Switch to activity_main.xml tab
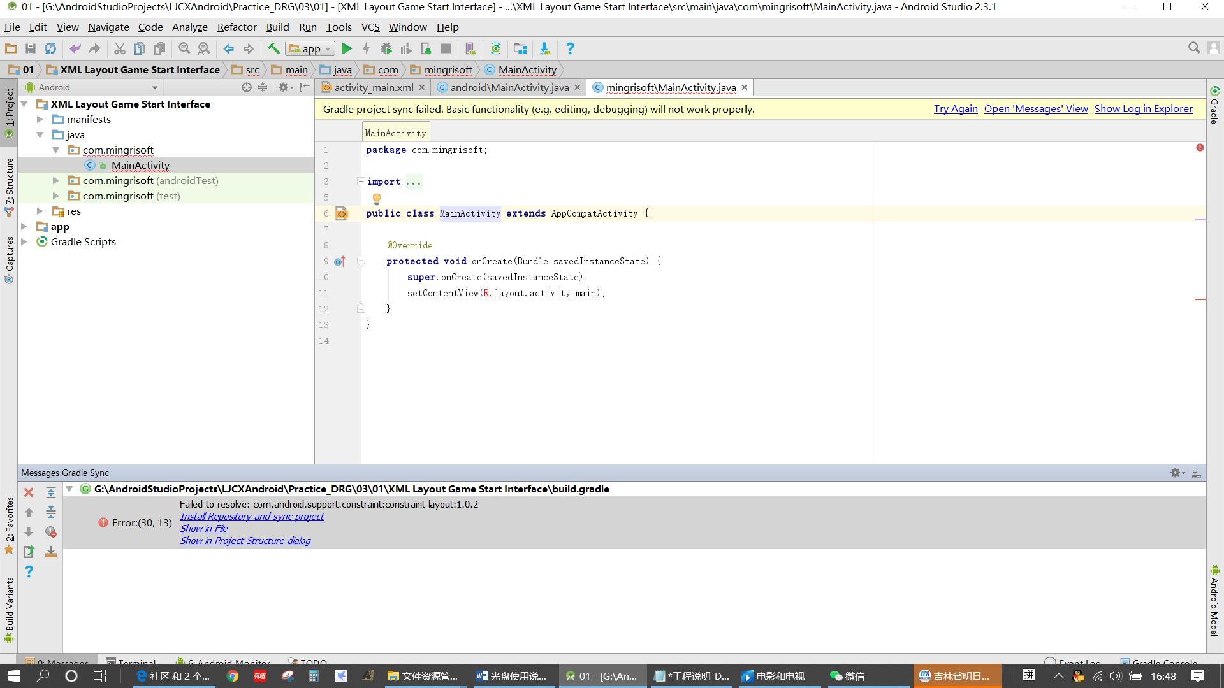1224x688 pixels. 374,87
